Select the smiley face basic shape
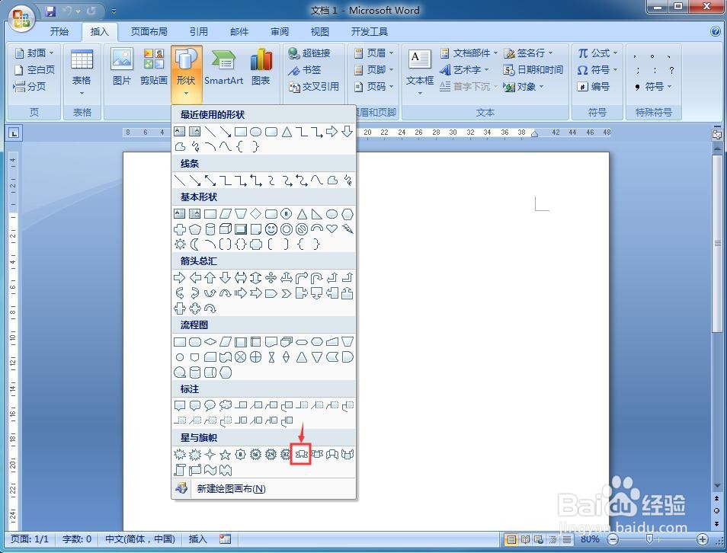The height and width of the screenshot is (553, 727). point(271,229)
